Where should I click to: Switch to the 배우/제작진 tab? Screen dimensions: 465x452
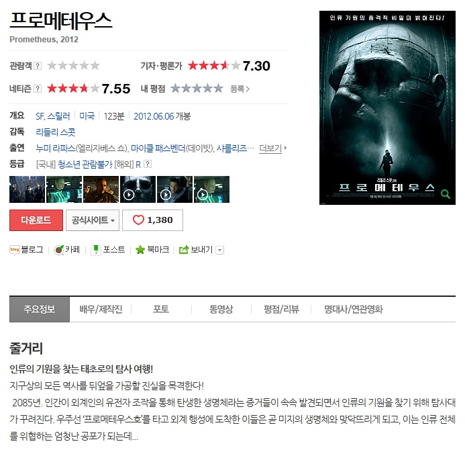point(101,309)
